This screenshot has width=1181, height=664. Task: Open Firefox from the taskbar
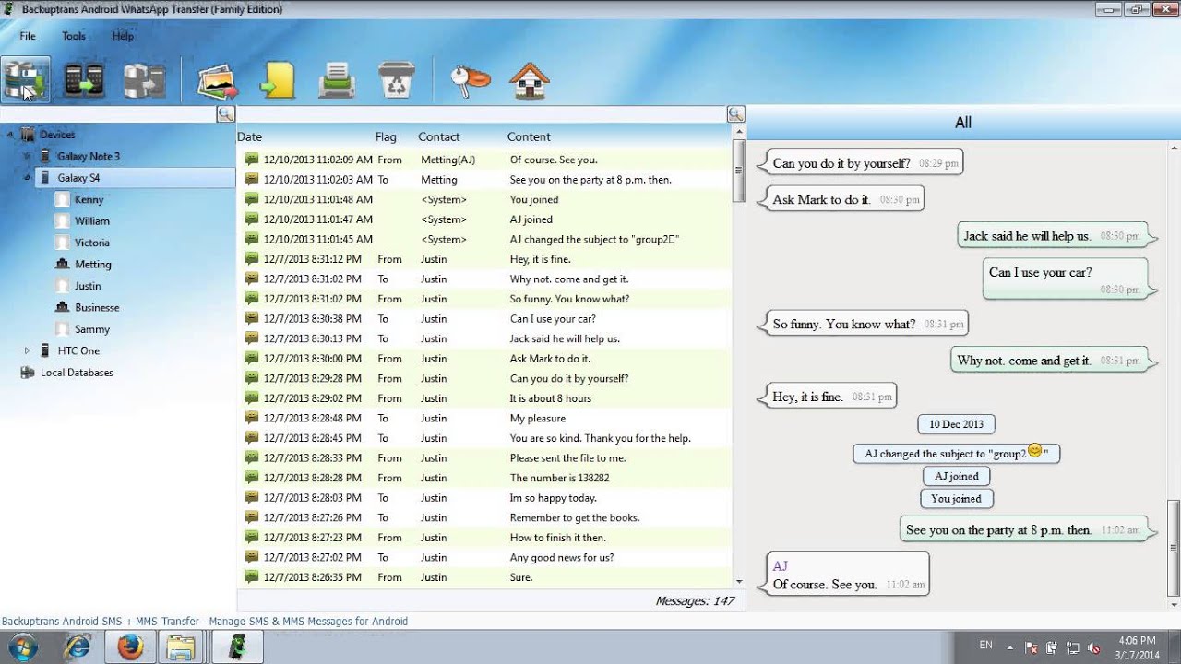coord(130,647)
